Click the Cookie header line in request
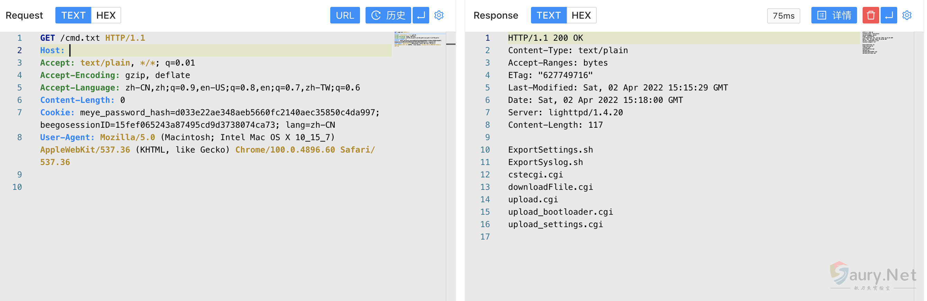Viewport: 927px width, 301px height. (209, 113)
